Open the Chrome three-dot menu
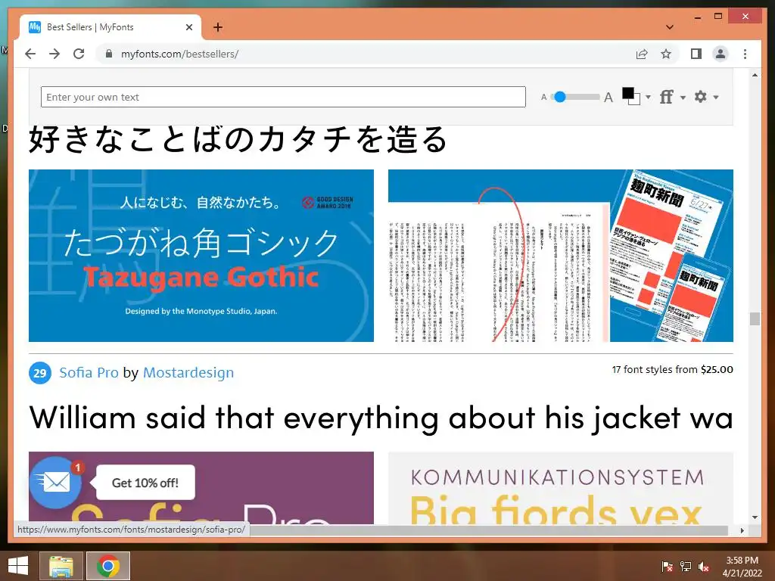This screenshot has width=775, height=581. click(x=745, y=54)
